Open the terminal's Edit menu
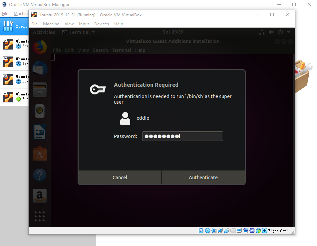Screen dimensions: 317x246 69,50
